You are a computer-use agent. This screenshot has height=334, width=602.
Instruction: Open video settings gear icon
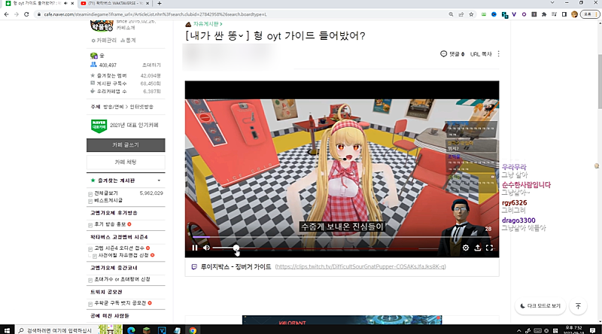tap(465, 247)
